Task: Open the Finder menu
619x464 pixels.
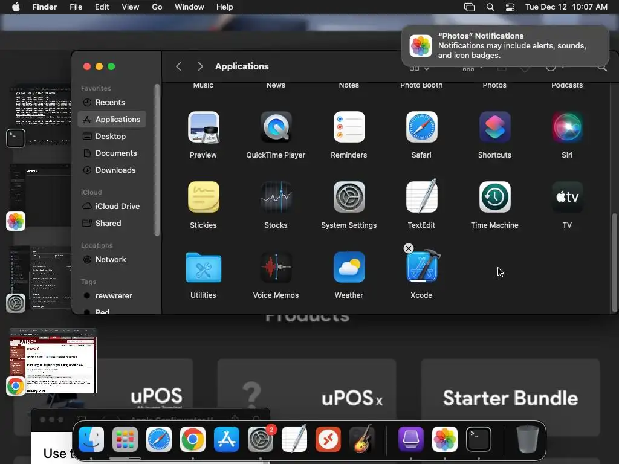Action: tap(45, 7)
